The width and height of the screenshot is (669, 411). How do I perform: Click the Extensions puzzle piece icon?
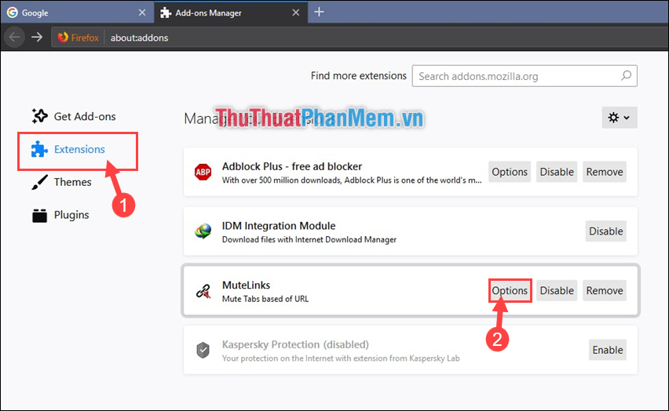pyautogui.click(x=39, y=149)
